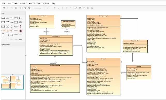Click the outline viewport resize handle
This screenshot has width=166, height=100.
(x=23, y=89)
